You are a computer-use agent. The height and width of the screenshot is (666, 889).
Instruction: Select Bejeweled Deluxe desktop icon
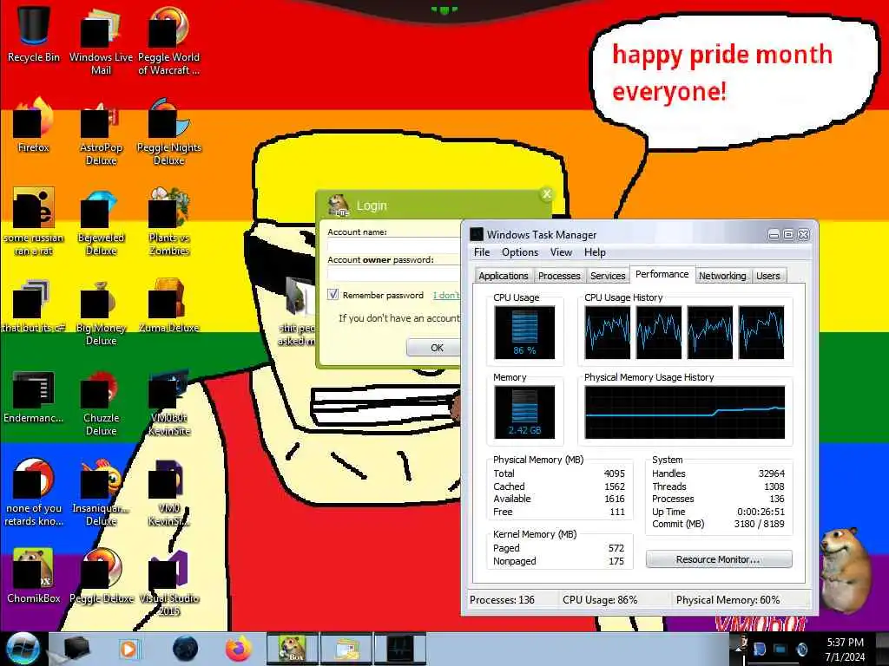[101, 222]
